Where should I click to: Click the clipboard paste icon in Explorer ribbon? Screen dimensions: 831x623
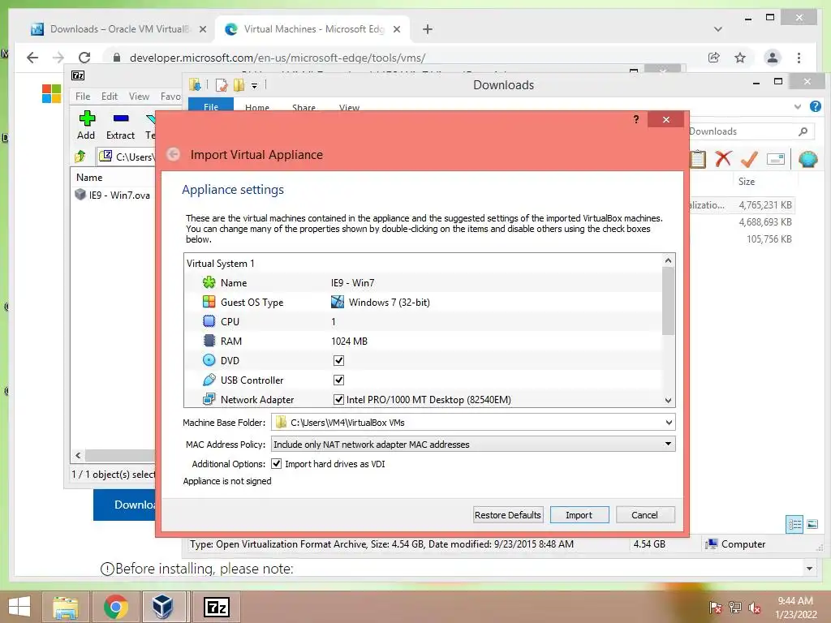pyautogui.click(x=698, y=158)
